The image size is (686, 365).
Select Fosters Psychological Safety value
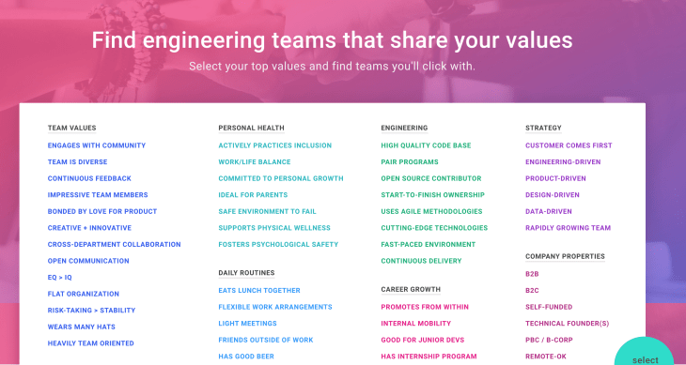278,245
